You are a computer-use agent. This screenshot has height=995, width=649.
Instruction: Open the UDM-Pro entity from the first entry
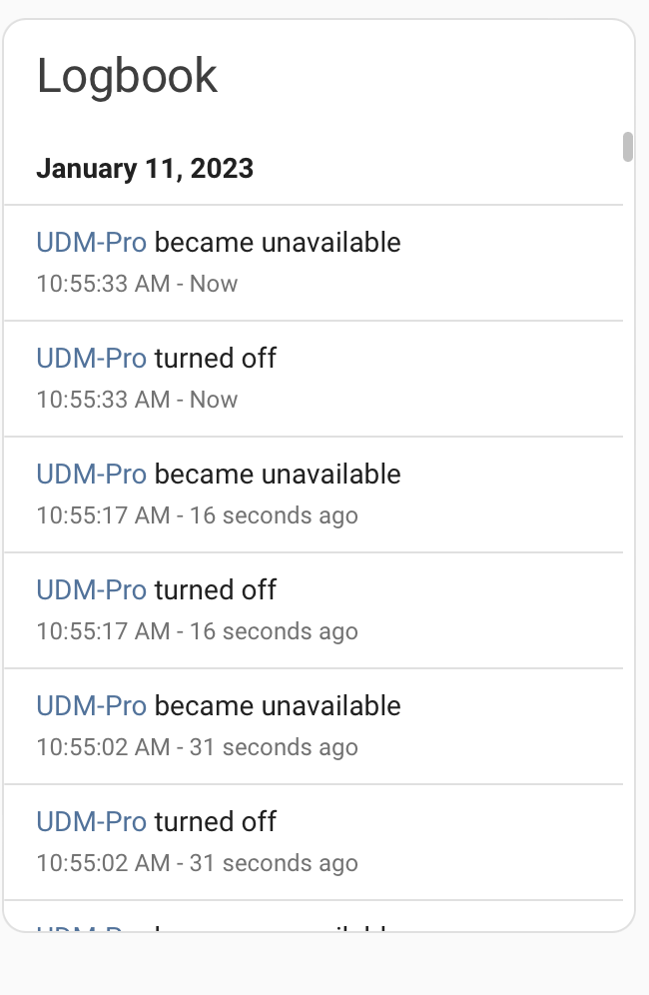tap(91, 242)
